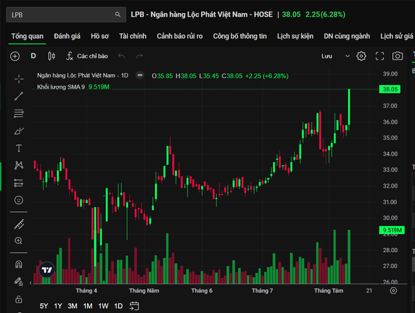Open the emoji icons tool
This screenshot has height=313, width=415.
point(19,200)
